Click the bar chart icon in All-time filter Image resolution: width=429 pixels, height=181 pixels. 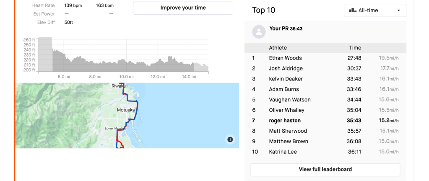(353, 10)
